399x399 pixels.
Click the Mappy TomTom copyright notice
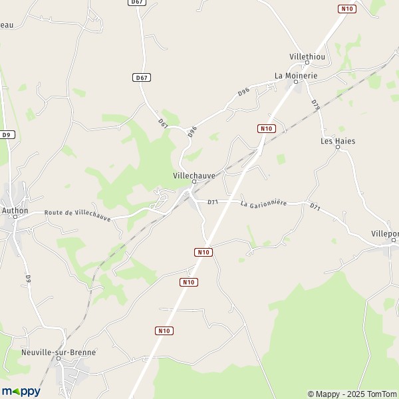352,394
